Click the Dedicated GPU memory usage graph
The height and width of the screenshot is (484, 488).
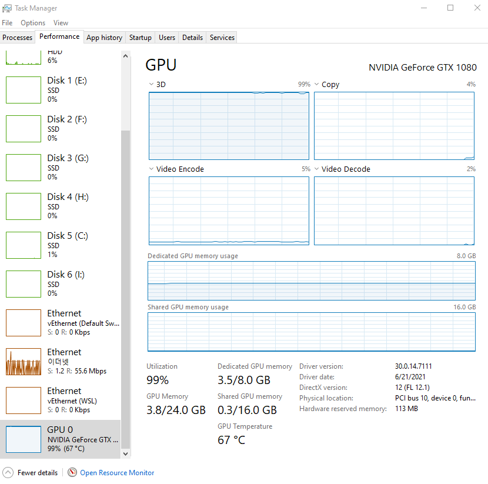[312, 281]
